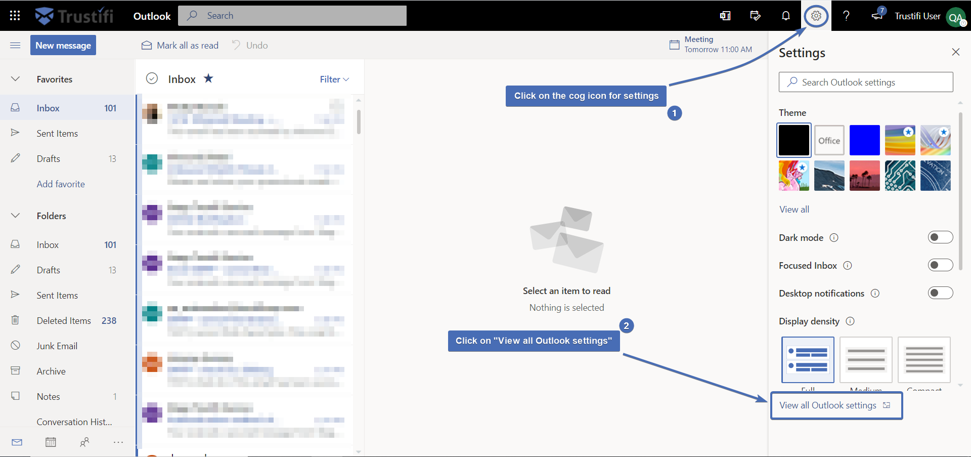This screenshot has width=971, height=457.
Task: Select the palm trees sunset theme thumbnail
Action: pyautogui.click(x=865, y=176)
